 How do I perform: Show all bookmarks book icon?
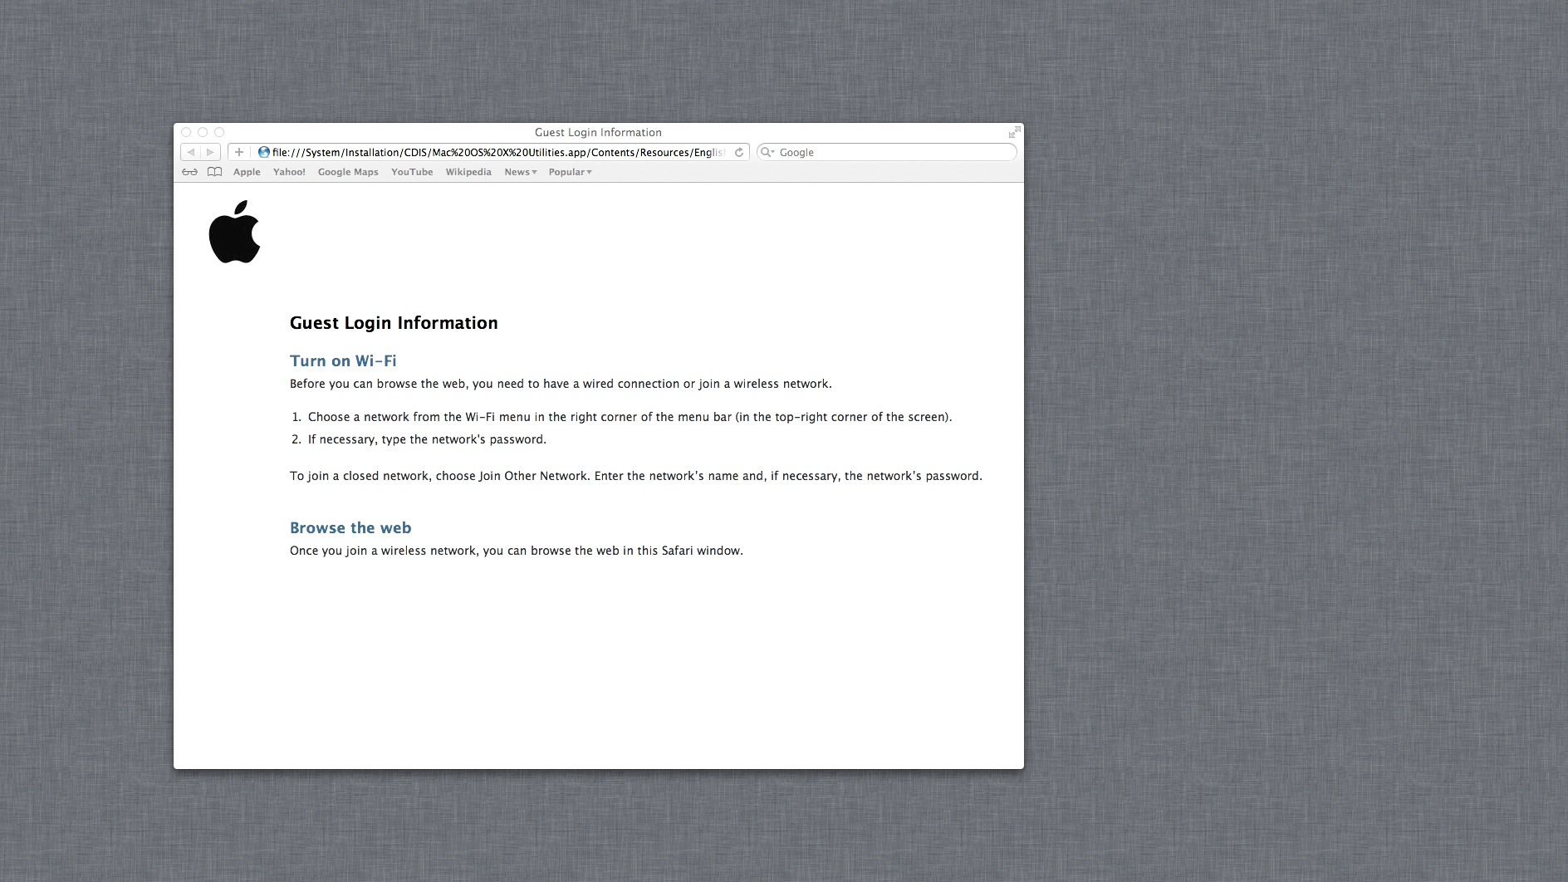[x=214, y=172]
